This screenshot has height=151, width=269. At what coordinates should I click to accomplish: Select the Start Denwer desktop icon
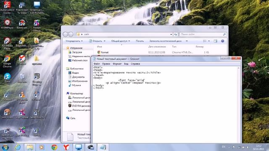pos(22,132)
